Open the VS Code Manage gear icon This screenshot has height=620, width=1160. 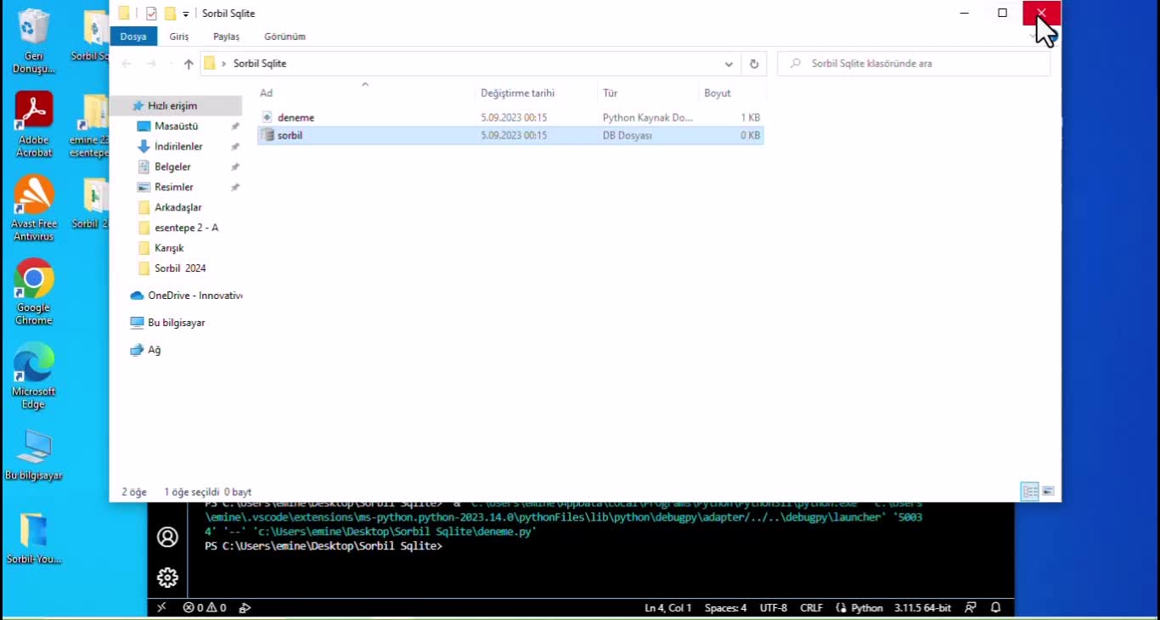pos(167,578)
